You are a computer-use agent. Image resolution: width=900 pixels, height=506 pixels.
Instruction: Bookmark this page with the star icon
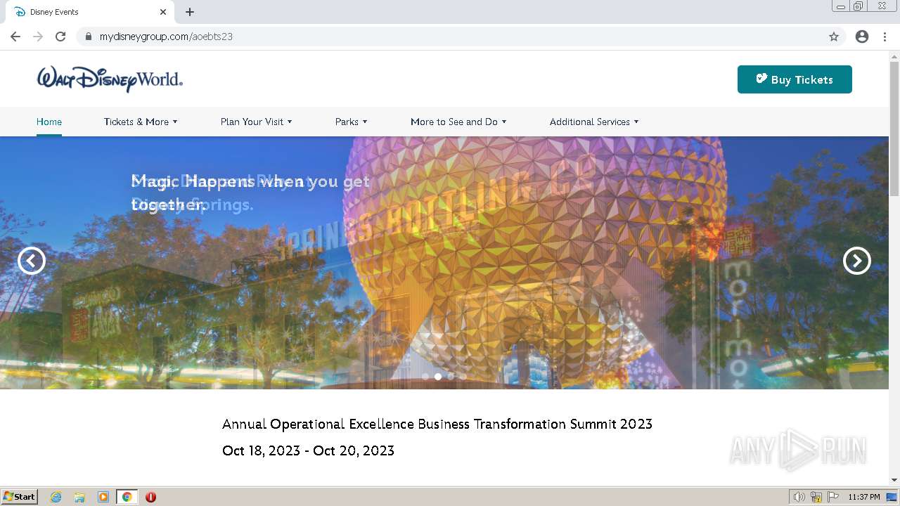[834, 37]
